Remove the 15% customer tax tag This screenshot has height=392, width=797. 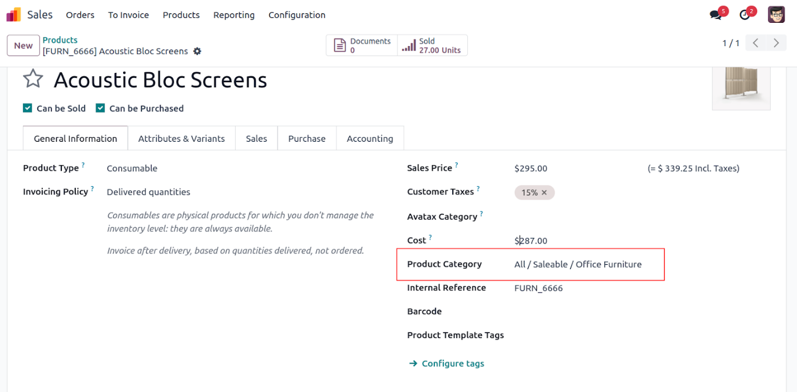[544, 192]
